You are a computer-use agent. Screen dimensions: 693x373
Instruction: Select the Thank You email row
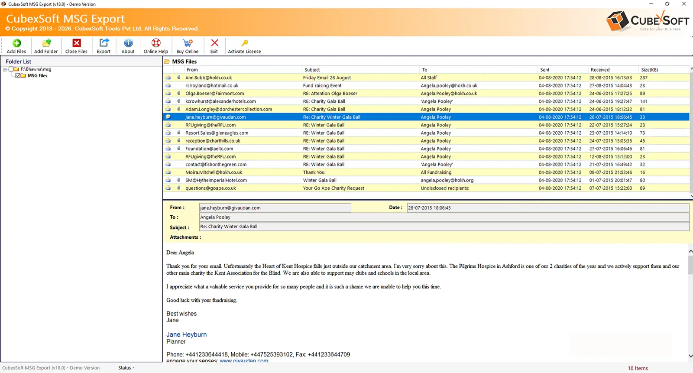[426, 172]
